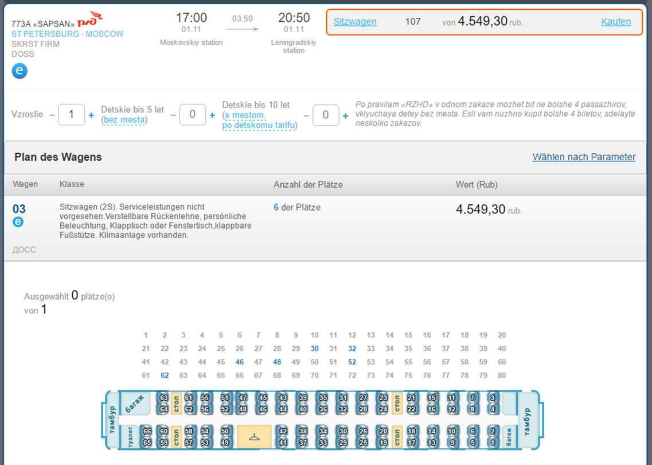
Task: Click the e-ticket icon below wagon 03
Action: (18, 222)
